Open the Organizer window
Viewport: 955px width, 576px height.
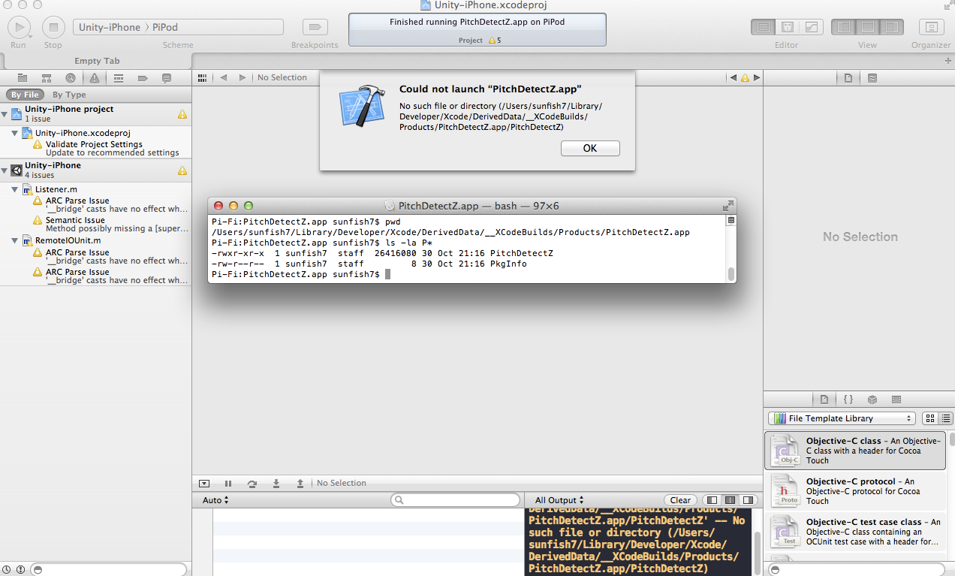(932, 27)
